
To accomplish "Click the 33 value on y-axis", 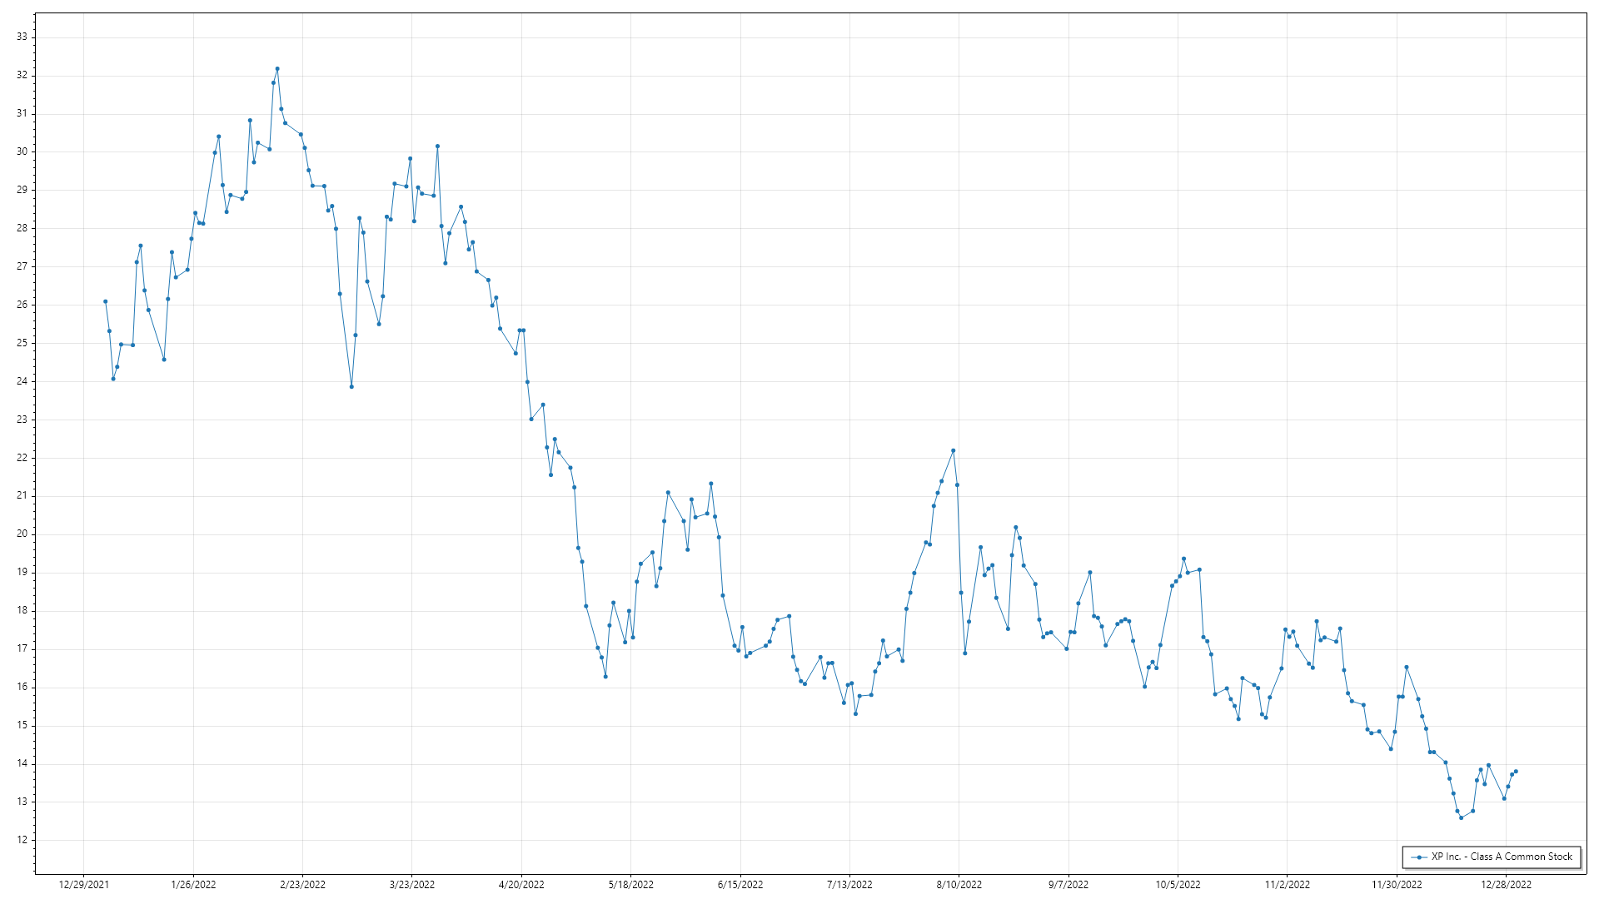I will click(x=22, y=37).
